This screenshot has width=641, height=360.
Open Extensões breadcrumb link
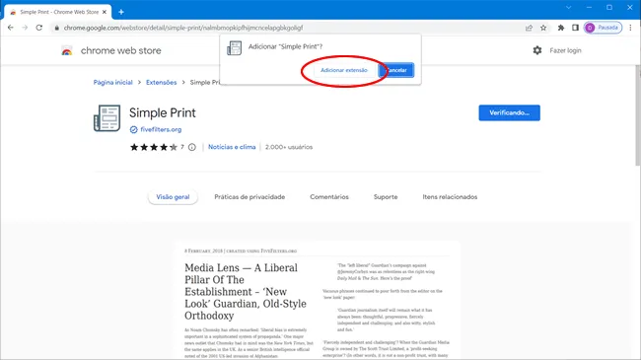[x=161, y=82]
